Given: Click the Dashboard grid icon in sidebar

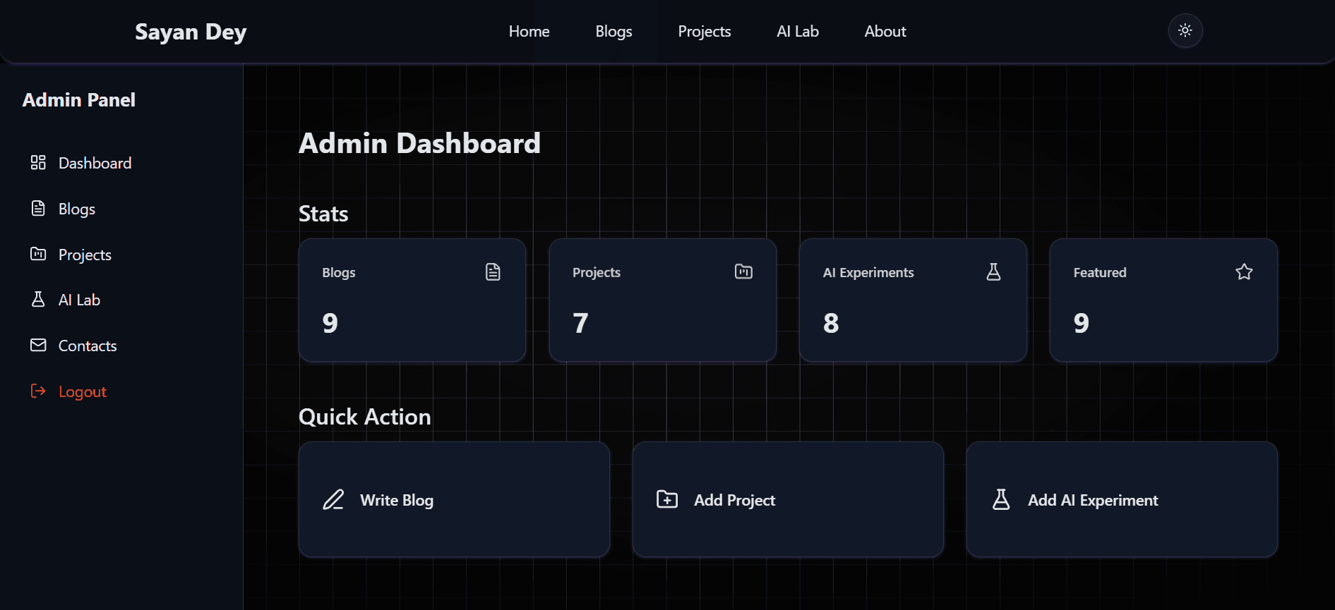Looking at the screenshot, I should 38,163.
